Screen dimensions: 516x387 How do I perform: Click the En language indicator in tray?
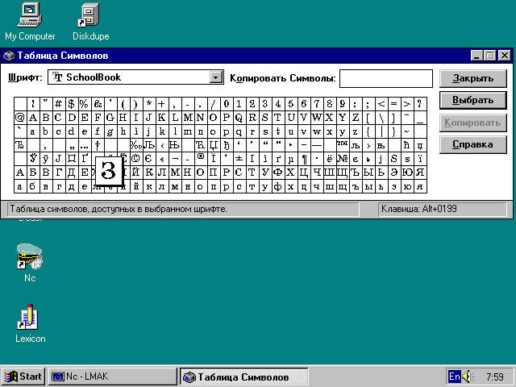click(x=455, y=377)
